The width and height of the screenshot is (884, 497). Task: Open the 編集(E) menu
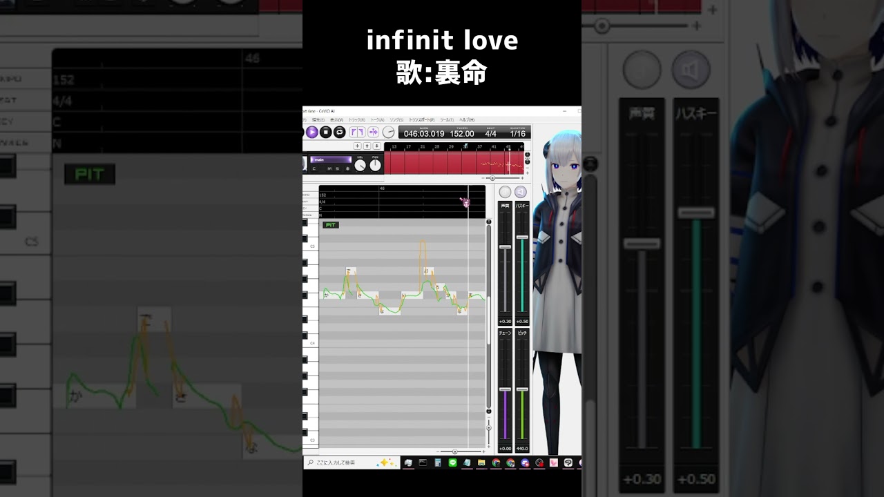[x=318, y=120]
